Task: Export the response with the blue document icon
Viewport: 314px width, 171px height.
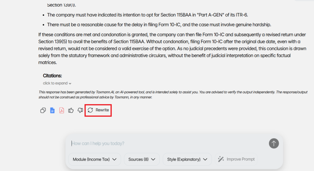Action: [x=52, y=110]
